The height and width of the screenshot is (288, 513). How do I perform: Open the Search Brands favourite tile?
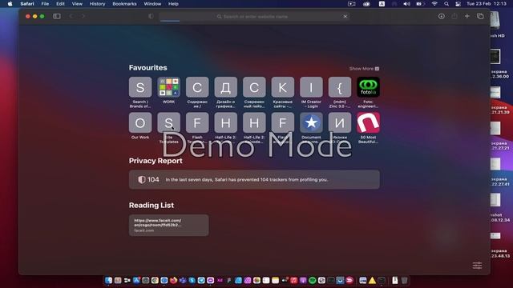pos(140,87)
